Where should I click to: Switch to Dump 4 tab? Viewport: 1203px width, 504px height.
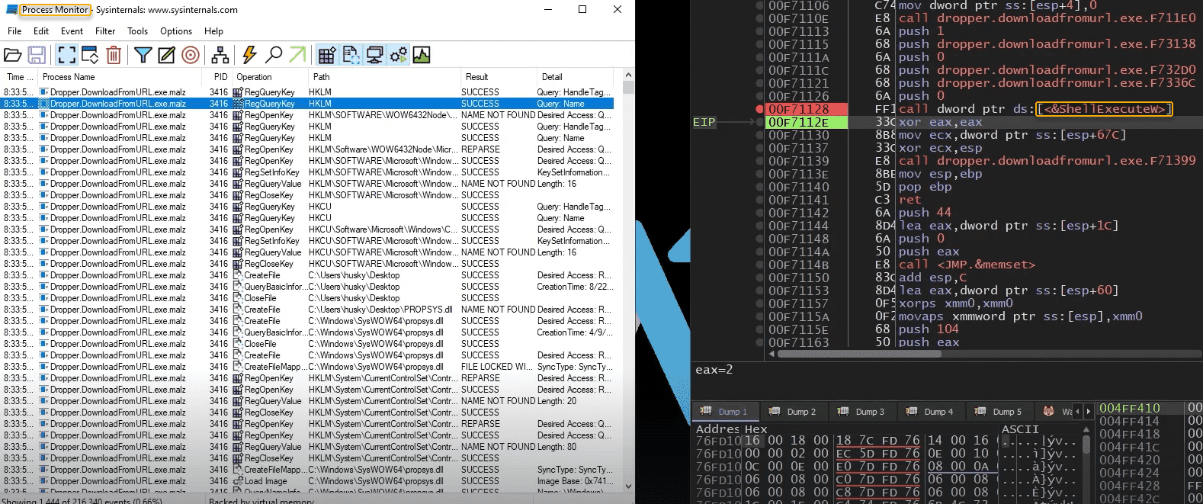929,412
